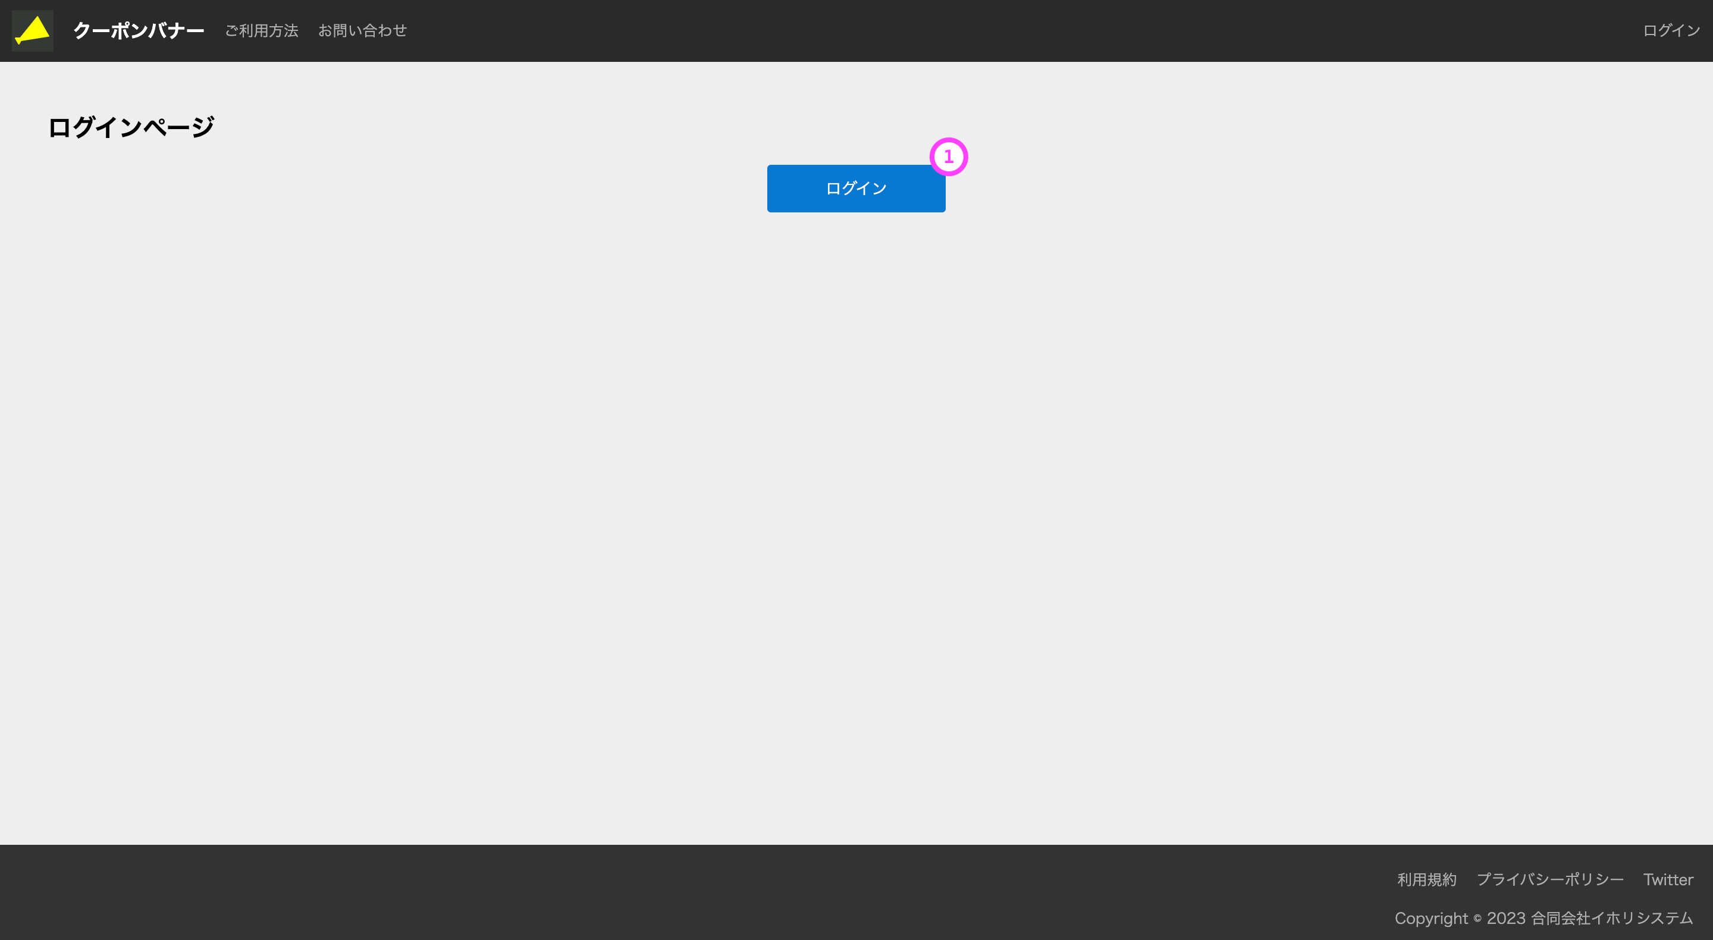Click the annotation circle above the button
Image resolution: width=1713 pixels, height=940 pixels.
point(949,156)
